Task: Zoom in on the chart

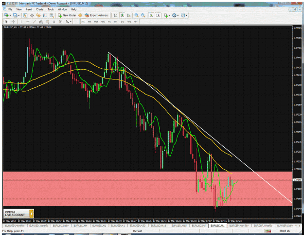Action: click(x=136, y=15)
